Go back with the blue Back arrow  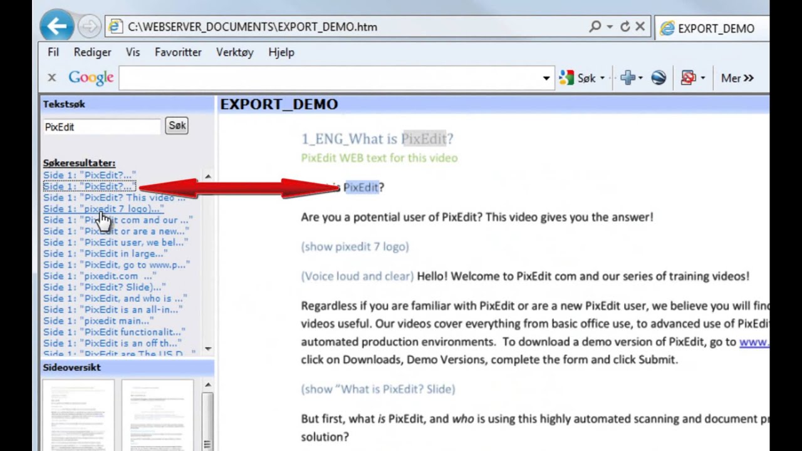click(57, 26)
